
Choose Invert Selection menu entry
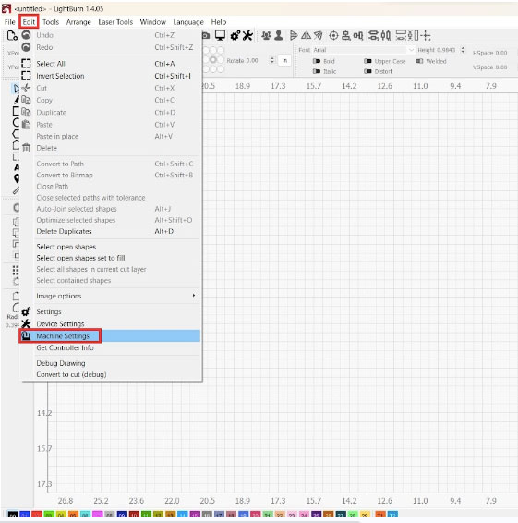[110, 76]
